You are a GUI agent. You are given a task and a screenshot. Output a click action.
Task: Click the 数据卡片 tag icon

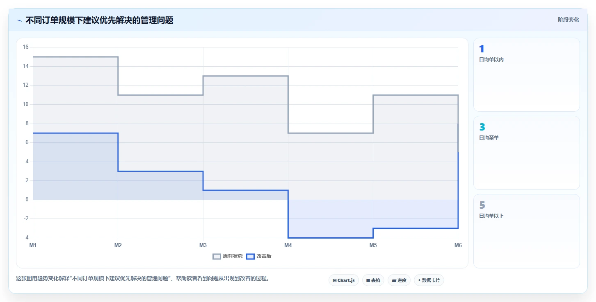coord(419,280)
